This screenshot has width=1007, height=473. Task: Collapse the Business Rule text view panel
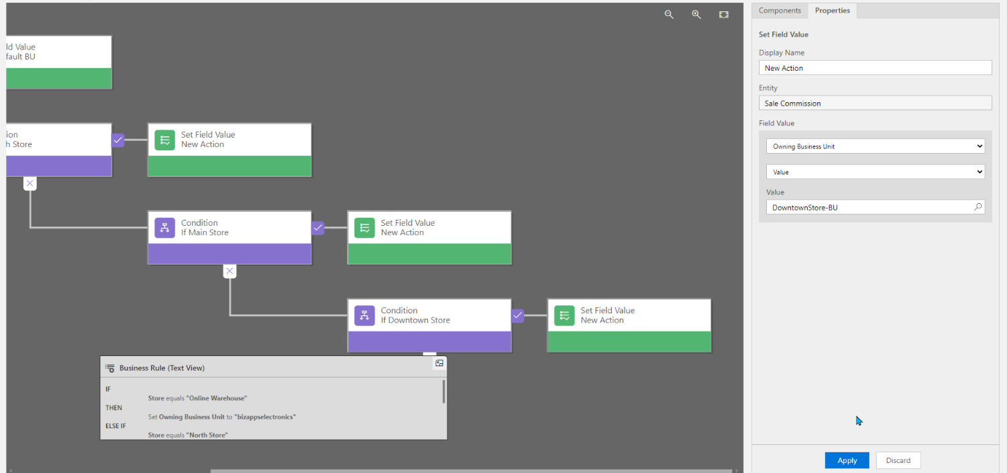(439, 363)
